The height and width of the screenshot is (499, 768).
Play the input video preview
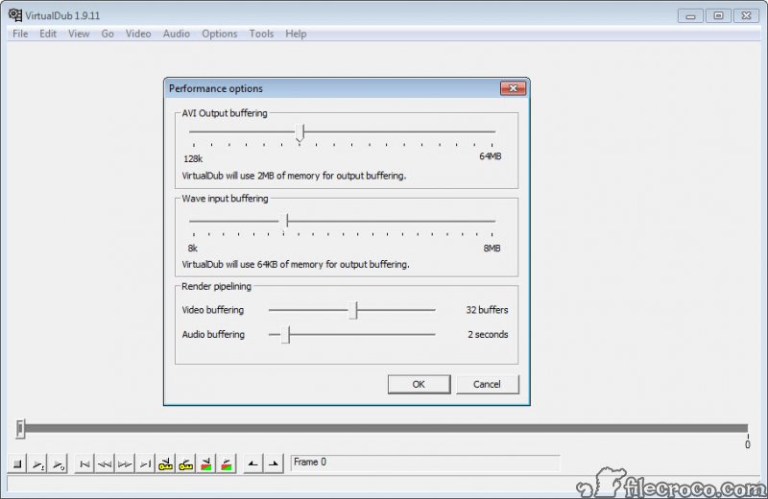[37, 463]
